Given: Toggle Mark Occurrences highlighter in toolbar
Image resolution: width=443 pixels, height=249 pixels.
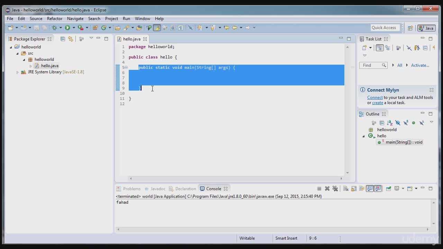Looking at the screenshot, I should tap(157, 28).
